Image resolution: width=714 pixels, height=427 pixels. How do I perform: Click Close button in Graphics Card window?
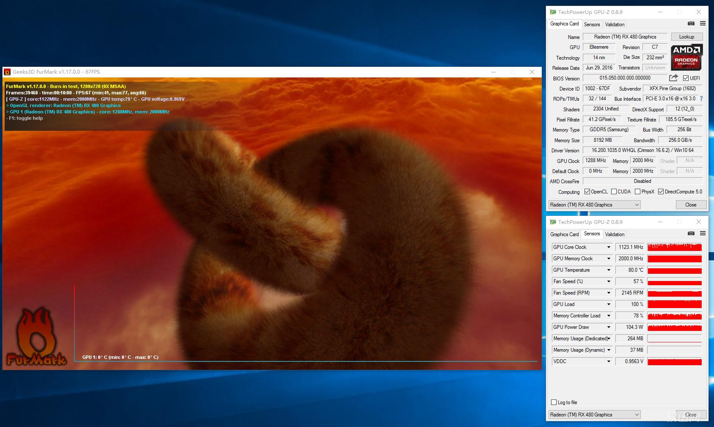(691, 205)
